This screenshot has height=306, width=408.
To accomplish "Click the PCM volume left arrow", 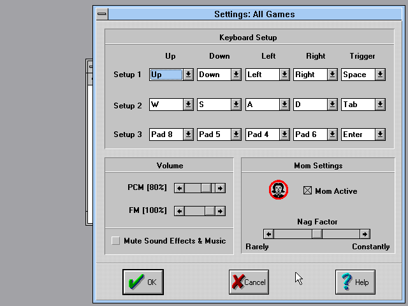I will pyautogui.click(x=180, y=188).
